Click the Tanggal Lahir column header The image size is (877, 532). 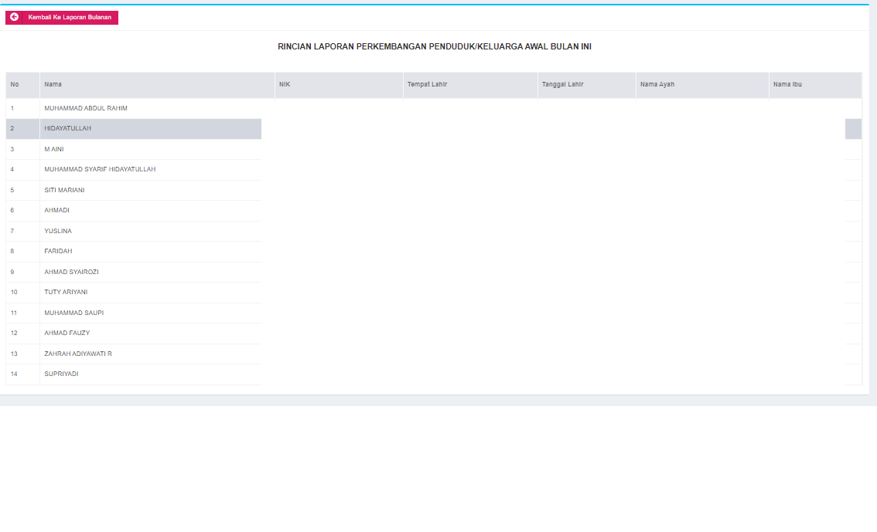pos(563,84)
